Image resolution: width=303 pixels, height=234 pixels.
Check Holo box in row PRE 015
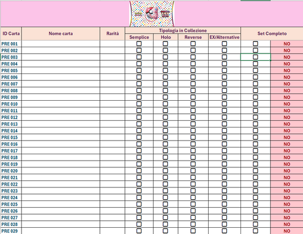pos(165,137)
